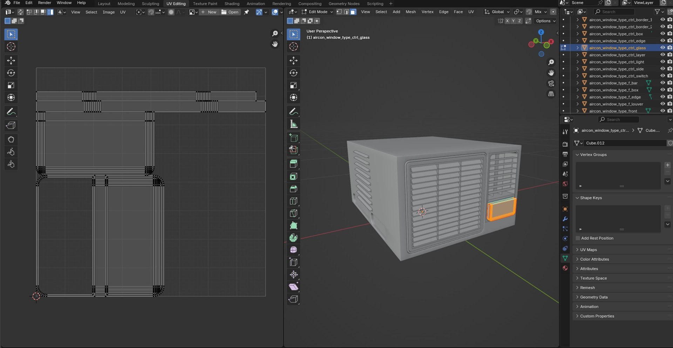Viewport: 673px width, 348px height.
Task: Click the Cube.012 mesh name field
Action: tap(625, 143)
